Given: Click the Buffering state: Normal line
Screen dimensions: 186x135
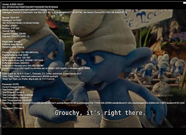Looking at the screenshot, I should 13,44.
